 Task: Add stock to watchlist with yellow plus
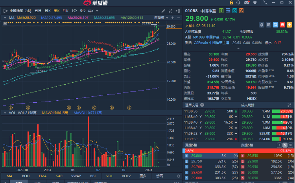[289, 25]
